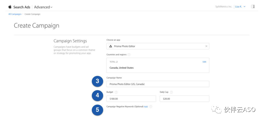Viewport: 264px width, 121px height.
Task: Click the Campaign Name input field
Action: (158, 84)
